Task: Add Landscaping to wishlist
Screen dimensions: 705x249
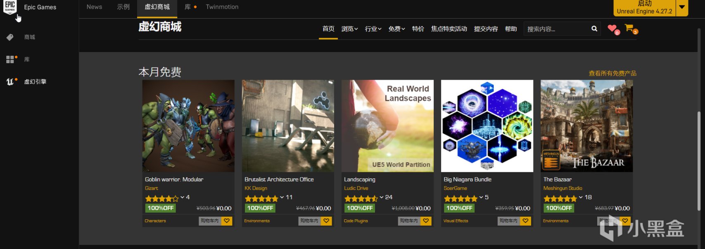Action: [x=426, y=221]
